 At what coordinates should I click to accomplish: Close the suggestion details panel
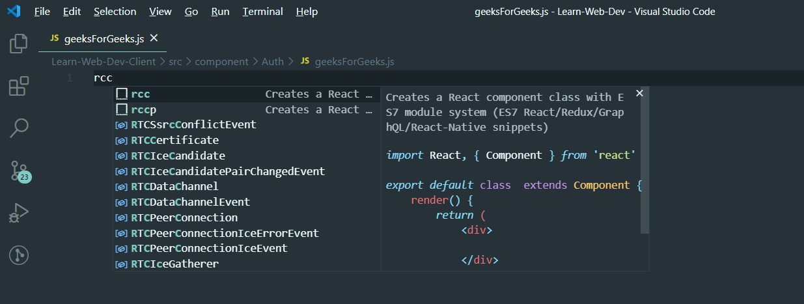639,94
